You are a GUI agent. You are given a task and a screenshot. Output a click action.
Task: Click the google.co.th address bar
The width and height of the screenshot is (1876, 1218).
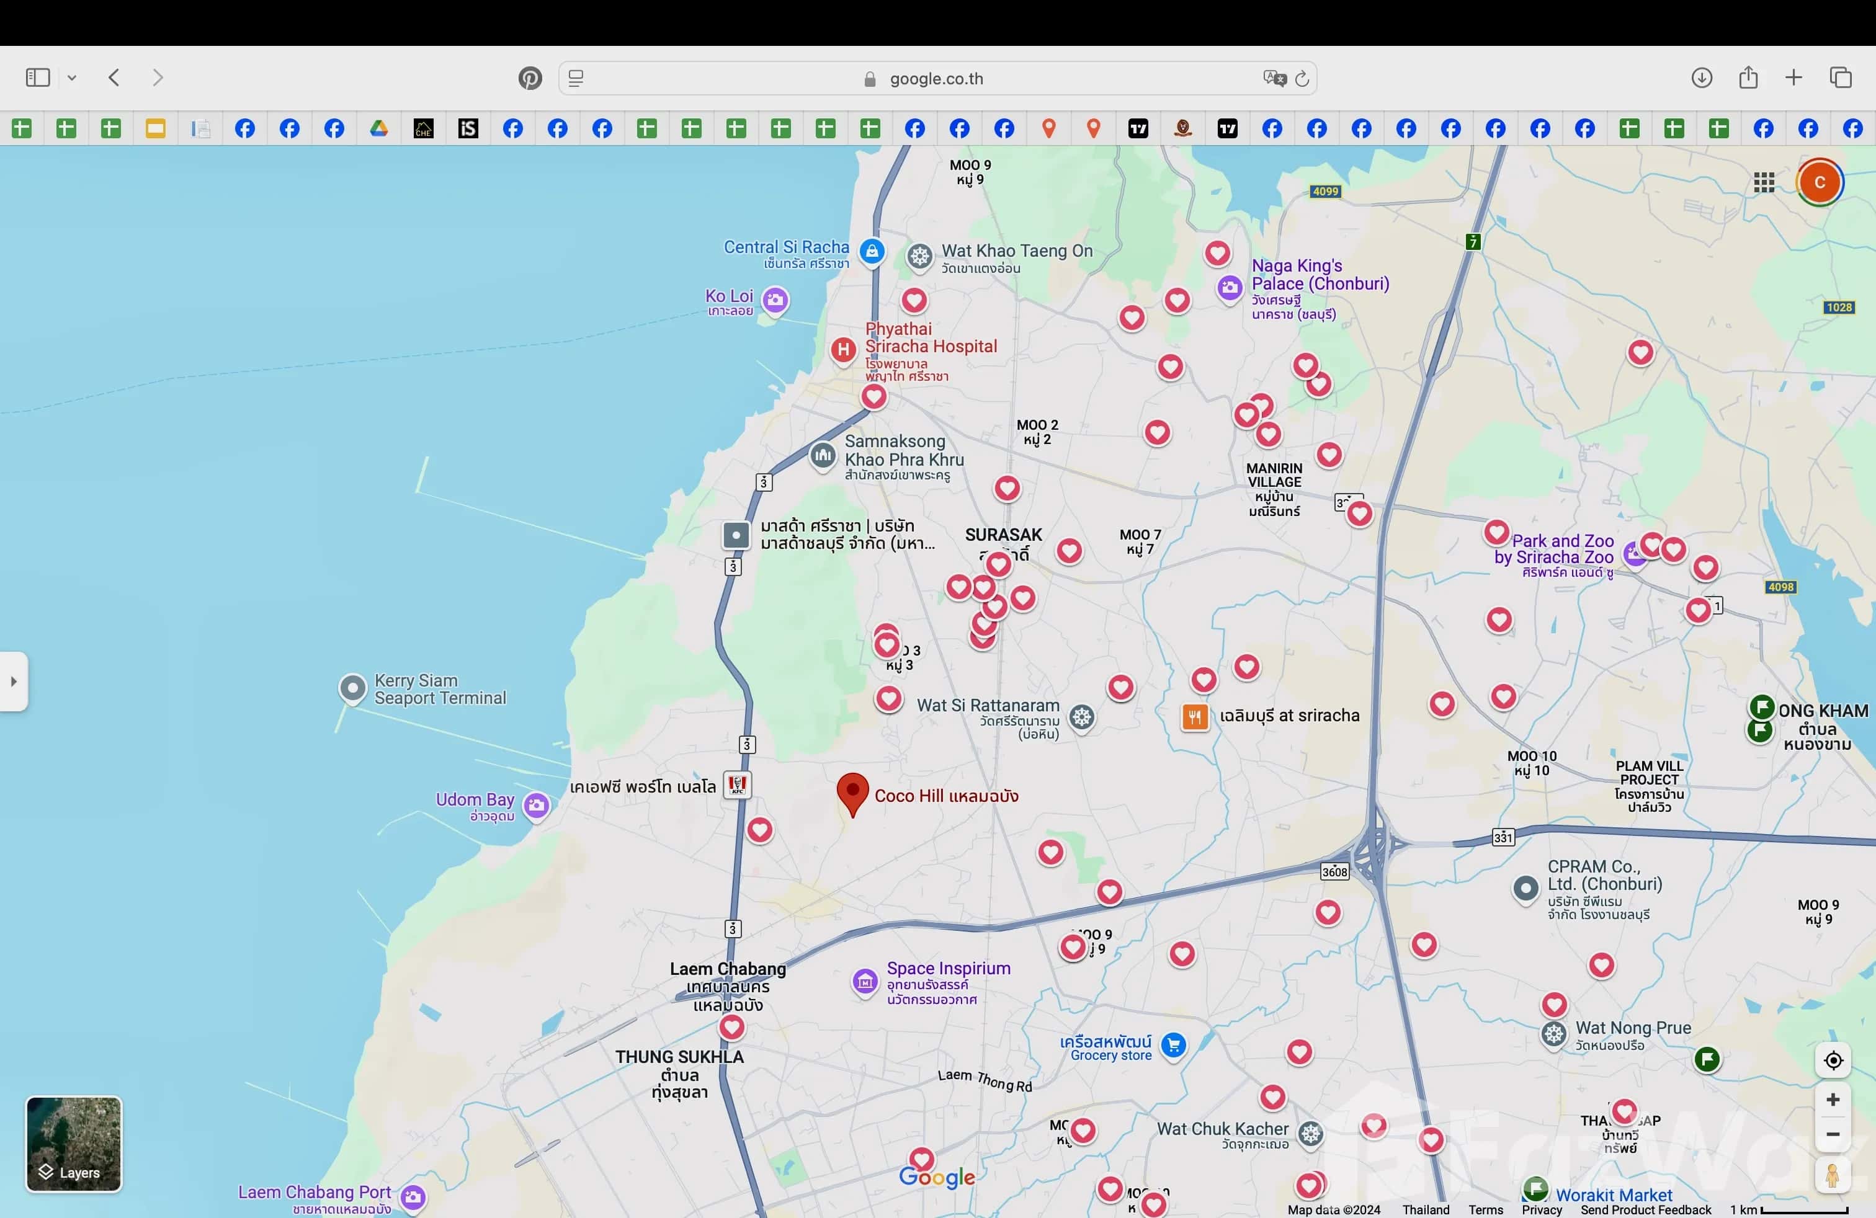(936, 79)
